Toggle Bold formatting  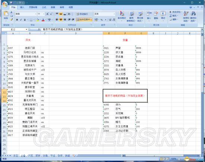pos(17,20)
